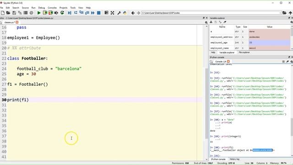This screenshot has height=165, width=293.
Task: Continue execution double-arrow debug icon
Action: coord(92,13)
